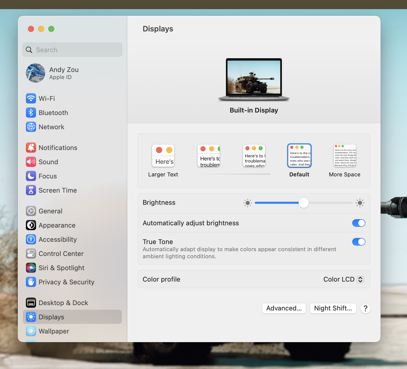Click the "Screen Time" label in sidebar
The image size is (407, 369).
click(x=58, y=190)
